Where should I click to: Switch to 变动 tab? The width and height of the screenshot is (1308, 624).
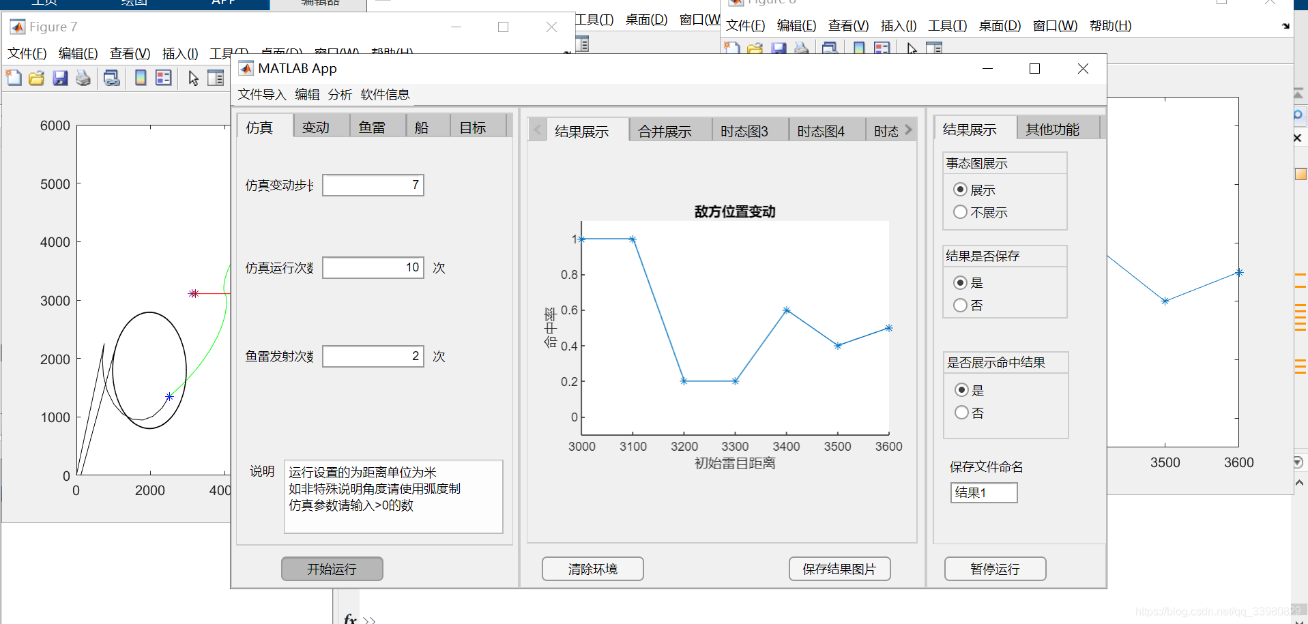tap(322, 127)
